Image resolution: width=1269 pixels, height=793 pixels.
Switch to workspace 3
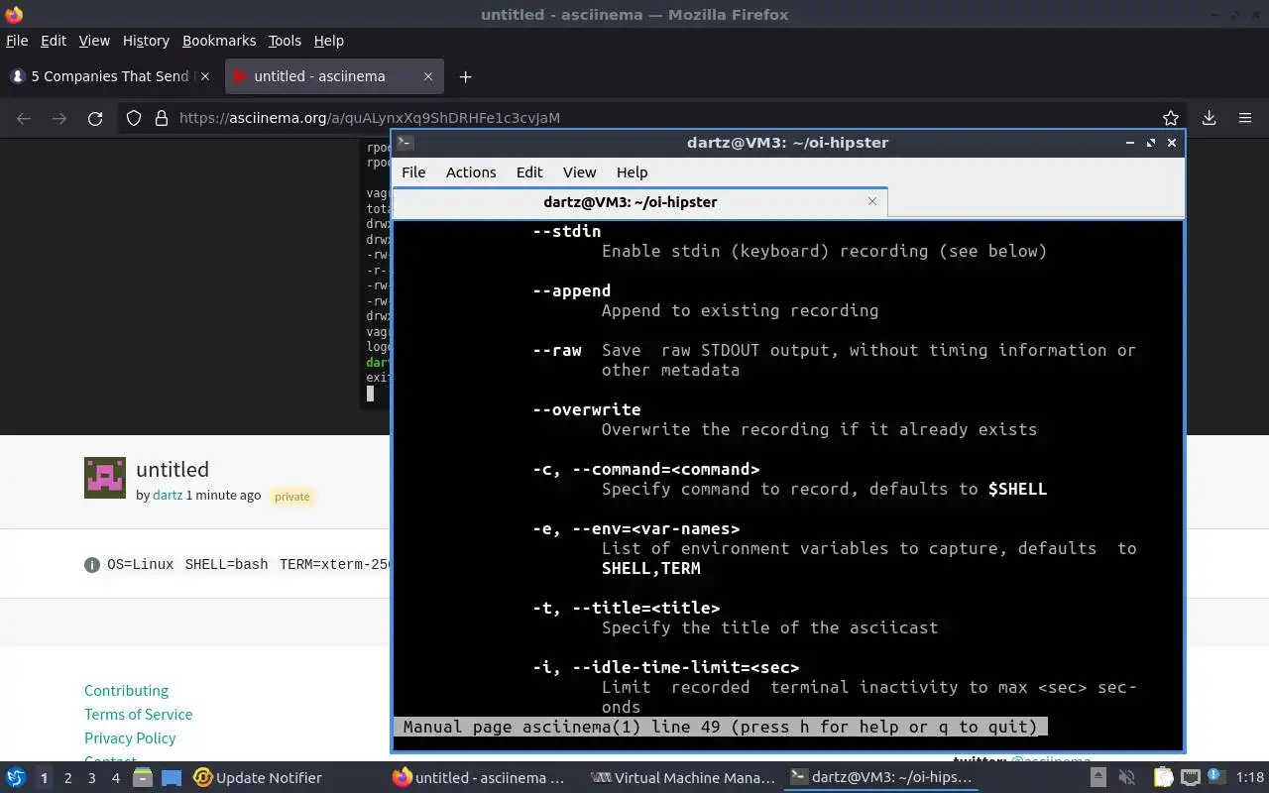(x=91, y=778)
